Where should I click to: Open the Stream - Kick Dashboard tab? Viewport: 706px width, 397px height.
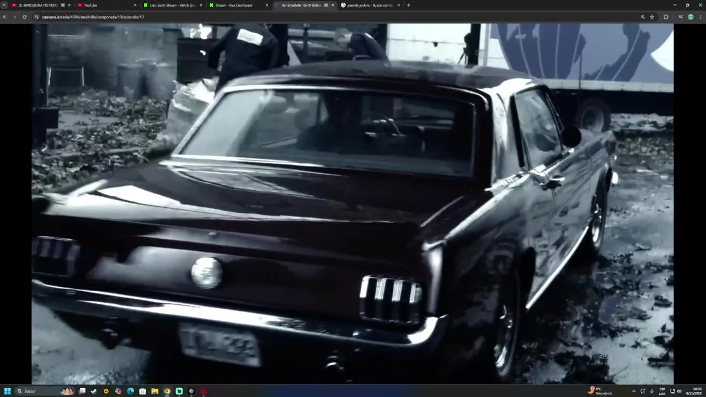tap(238, 5)
